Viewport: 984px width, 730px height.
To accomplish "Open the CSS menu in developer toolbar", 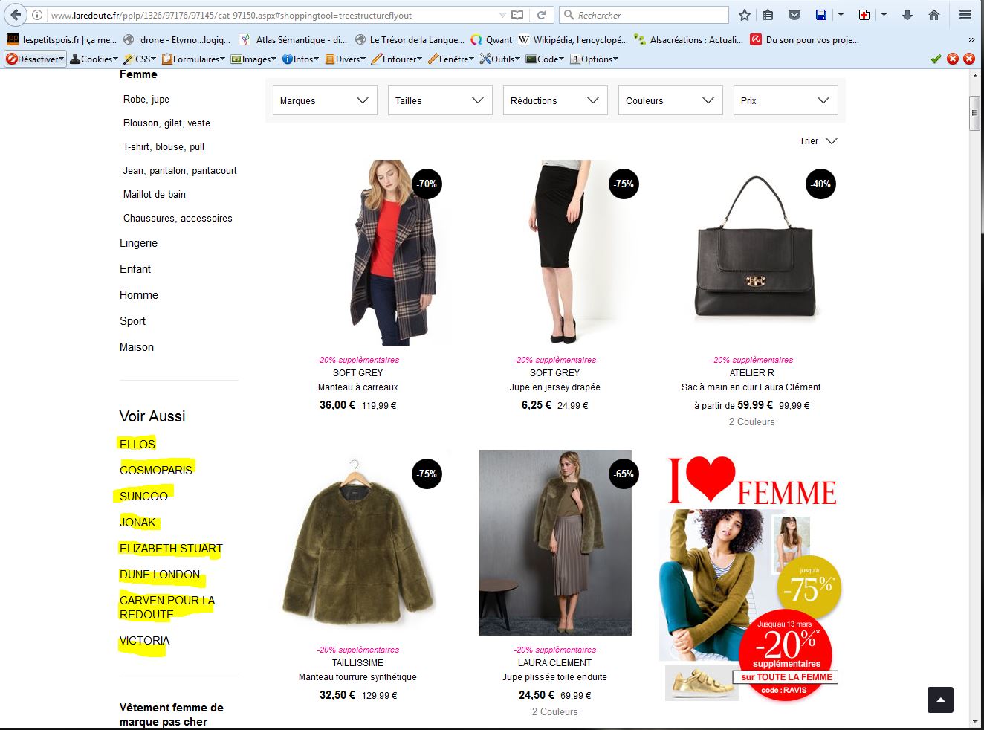I will [x=140, y=59].
